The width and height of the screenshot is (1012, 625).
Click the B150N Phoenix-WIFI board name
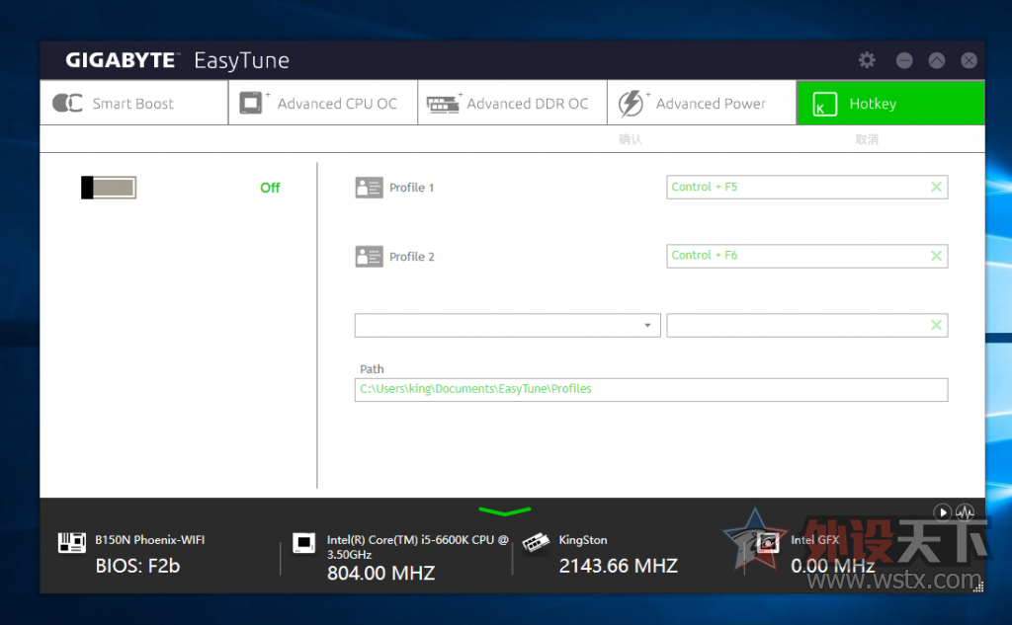150,540
